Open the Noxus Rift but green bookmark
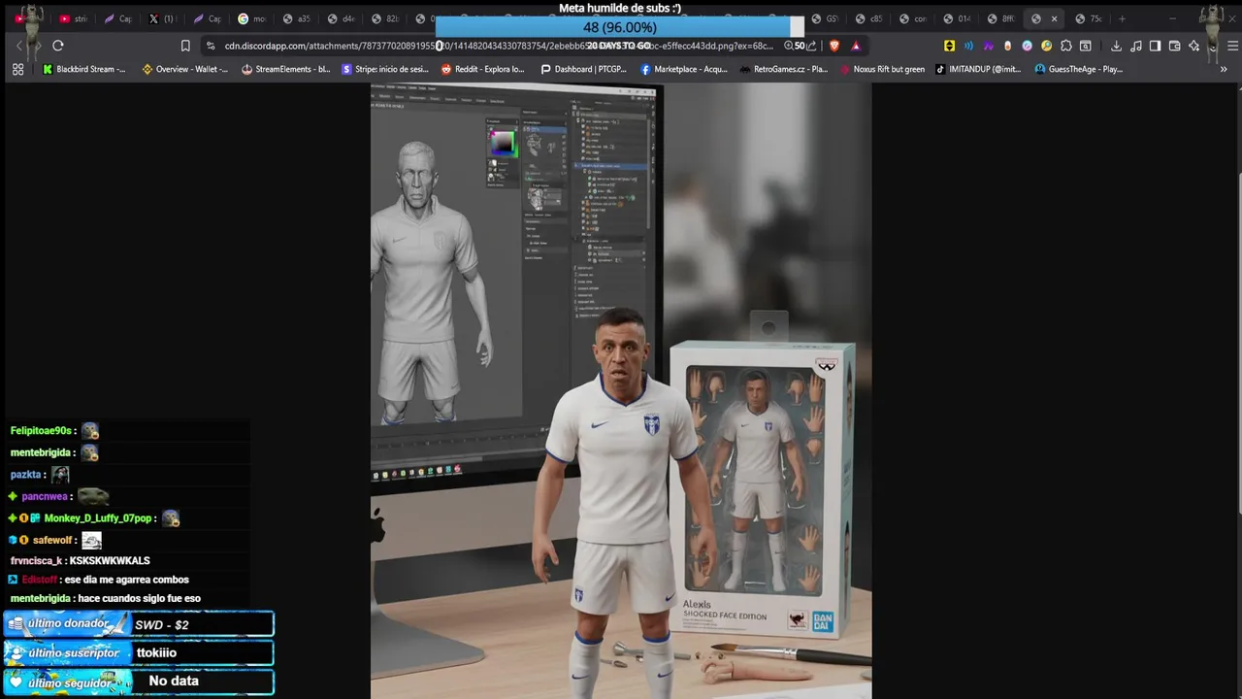The height and width of the screenshot is (699, 1242). [882, 69]
